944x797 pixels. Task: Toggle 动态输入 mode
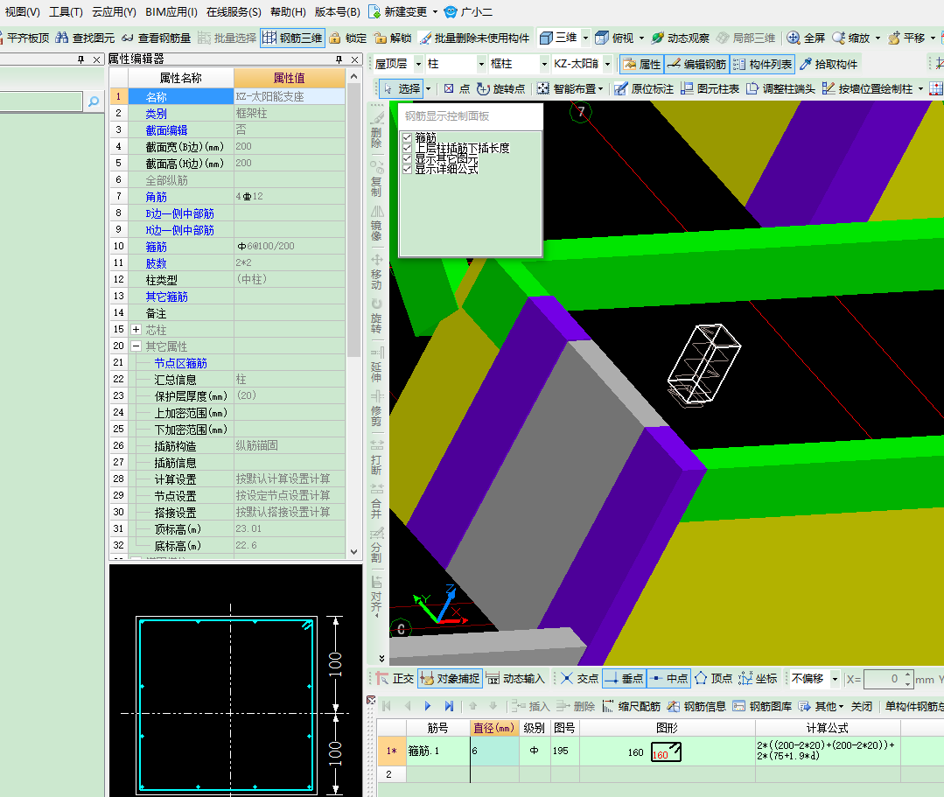[514, 678]
